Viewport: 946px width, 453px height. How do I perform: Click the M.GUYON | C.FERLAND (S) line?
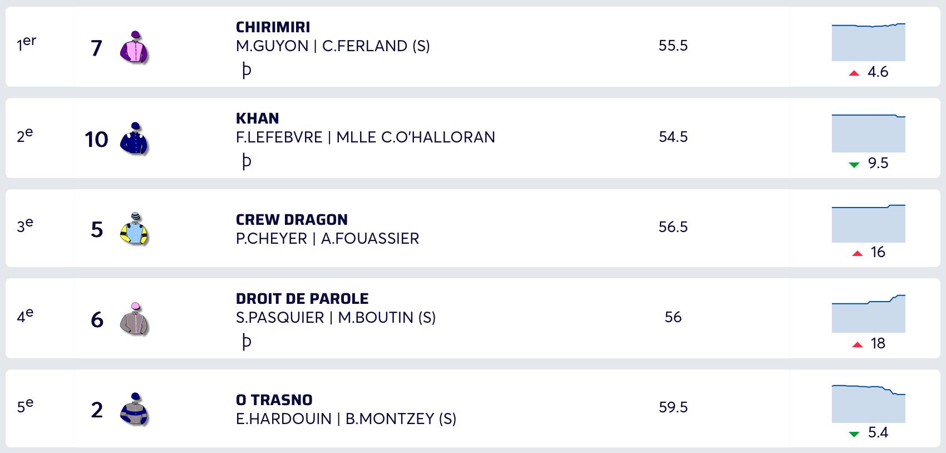pyautogui.click(x=333, y=46)
